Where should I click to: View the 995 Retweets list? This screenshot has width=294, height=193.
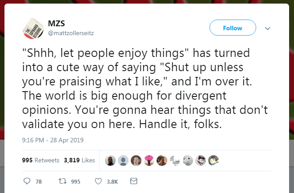[40, 161]
